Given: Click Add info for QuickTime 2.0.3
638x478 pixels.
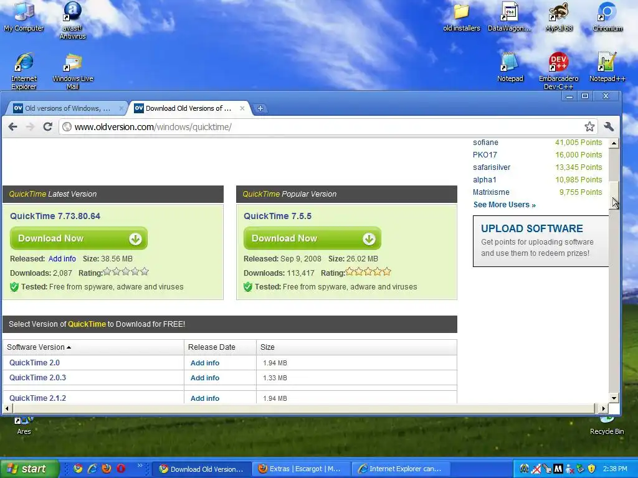Looking at the screenshot, I should point(204,378).
